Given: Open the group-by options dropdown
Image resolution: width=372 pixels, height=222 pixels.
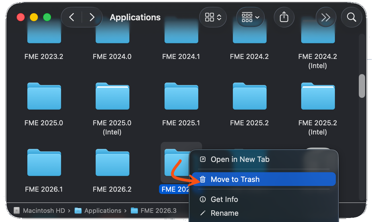Looking at the screenshot, I should pos(250,17).
